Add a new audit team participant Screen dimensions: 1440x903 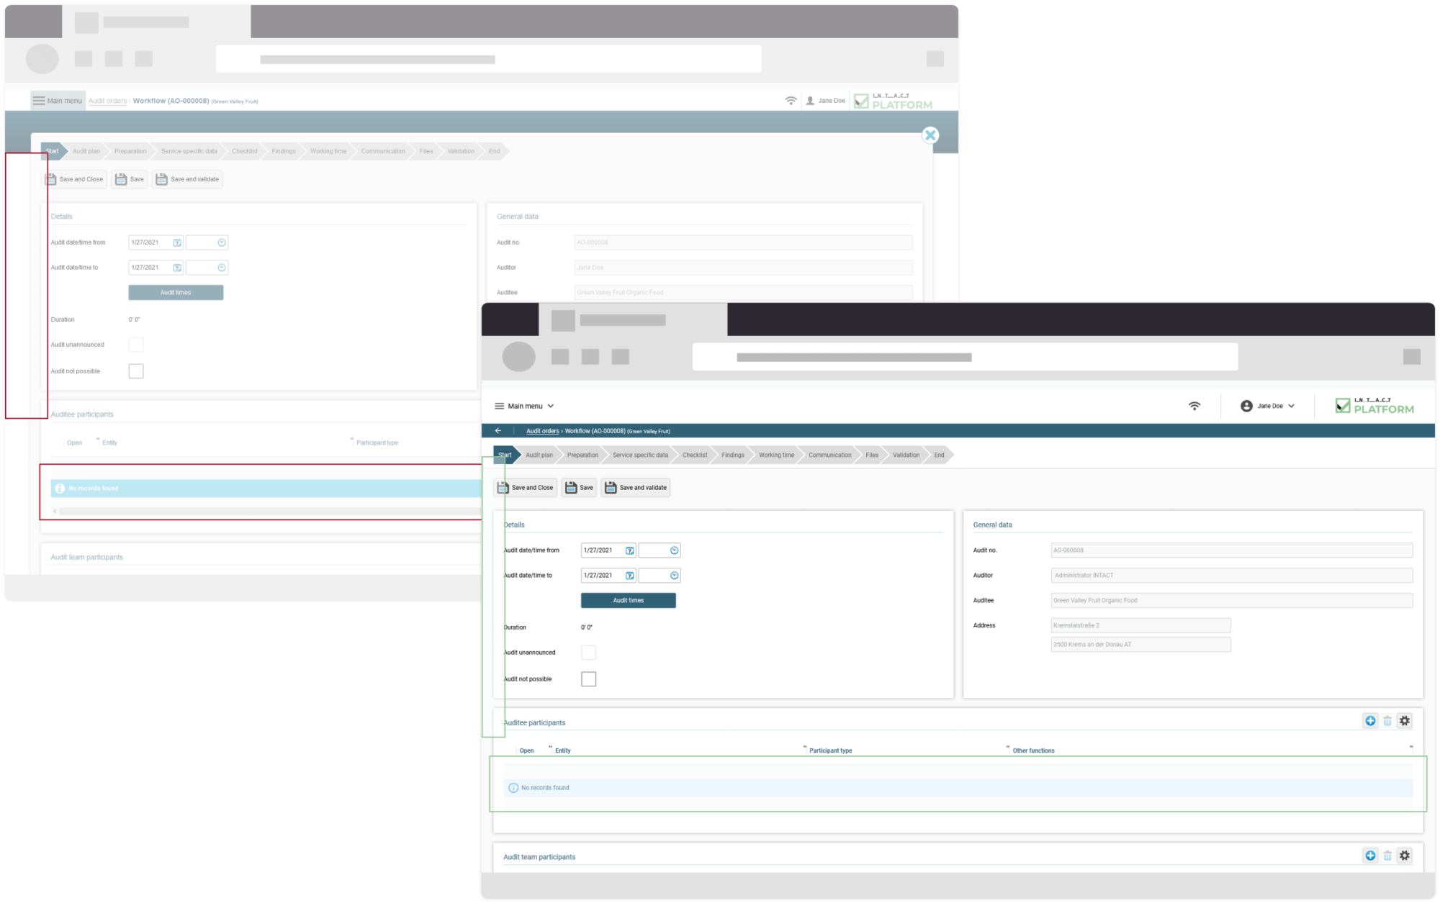(1370, 856)
